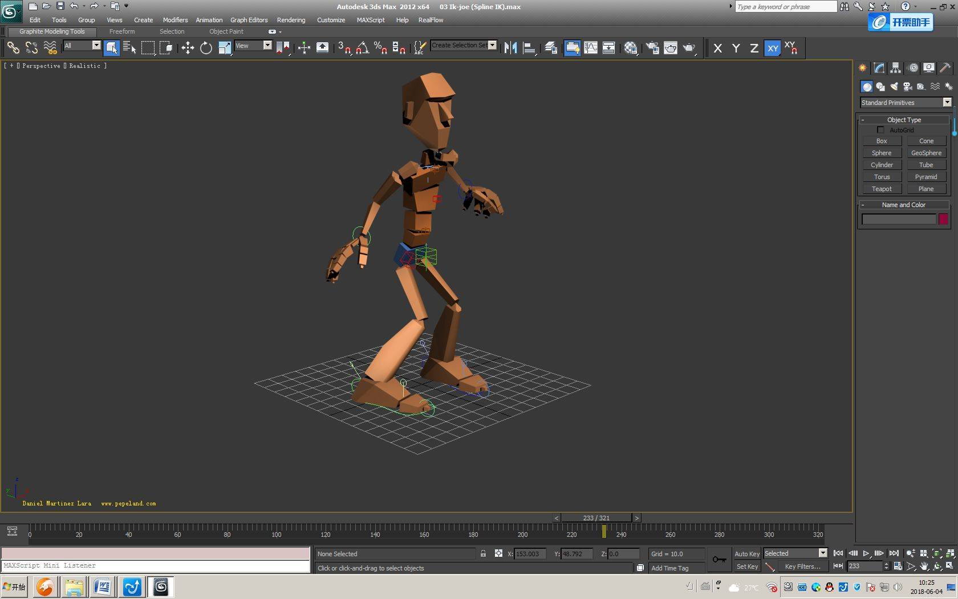Click the Teapot primitive button
958x599 pixels.
(881, 189)
